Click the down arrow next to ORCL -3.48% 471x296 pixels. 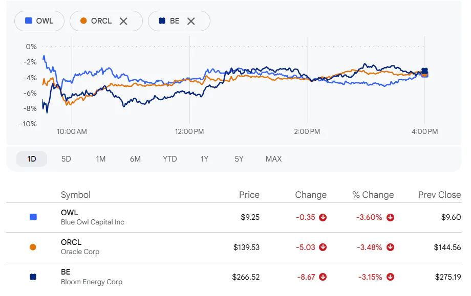390,247
